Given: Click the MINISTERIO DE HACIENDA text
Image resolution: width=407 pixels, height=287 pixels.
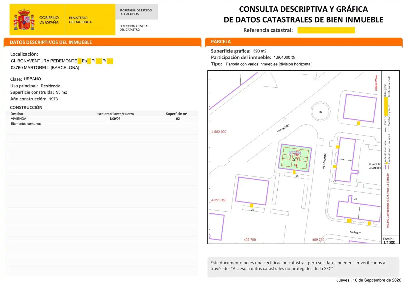Looking at the screenshot, I should pos(80,20).
